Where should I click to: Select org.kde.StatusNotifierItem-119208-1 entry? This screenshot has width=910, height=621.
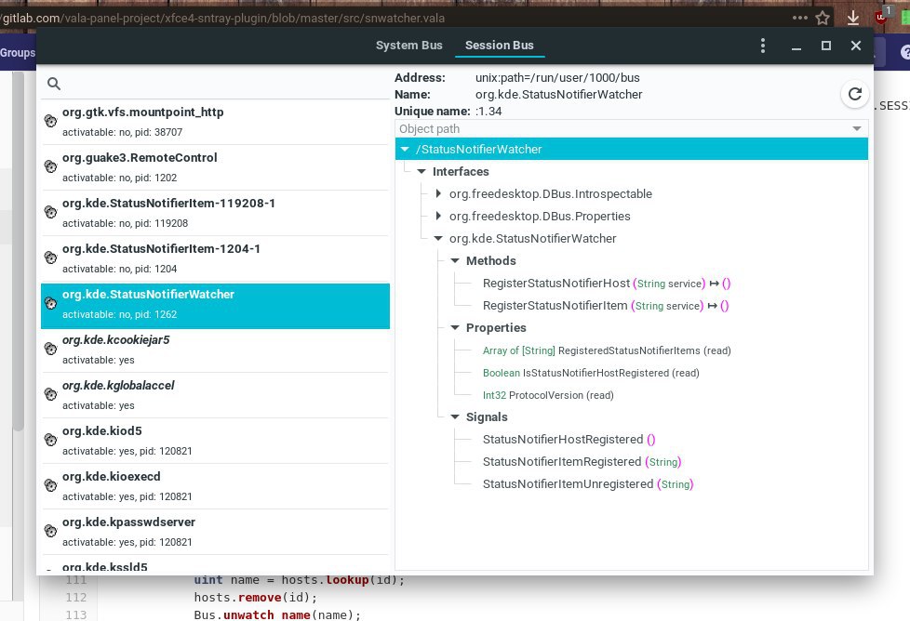click(x=215, y=212)
